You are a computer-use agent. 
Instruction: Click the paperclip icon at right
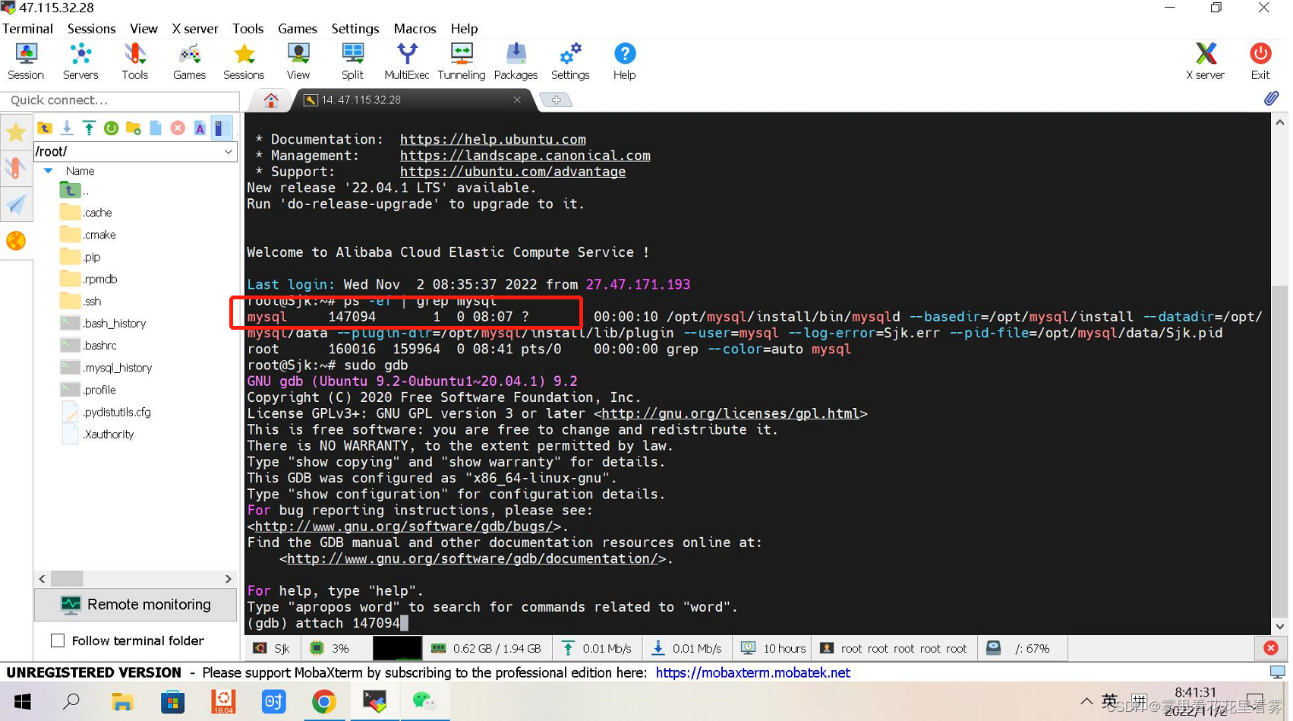[1271, 99]
